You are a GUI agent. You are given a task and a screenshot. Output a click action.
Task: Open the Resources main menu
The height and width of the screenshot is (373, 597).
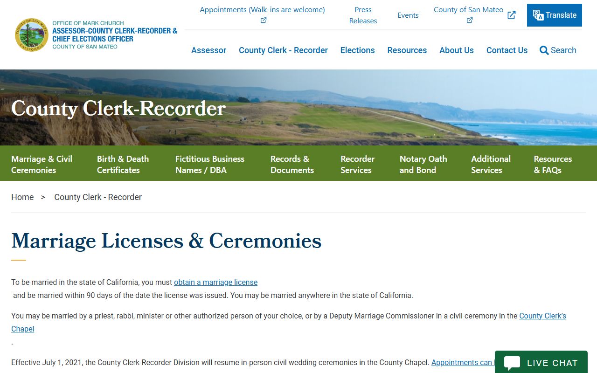coord(407,50)
